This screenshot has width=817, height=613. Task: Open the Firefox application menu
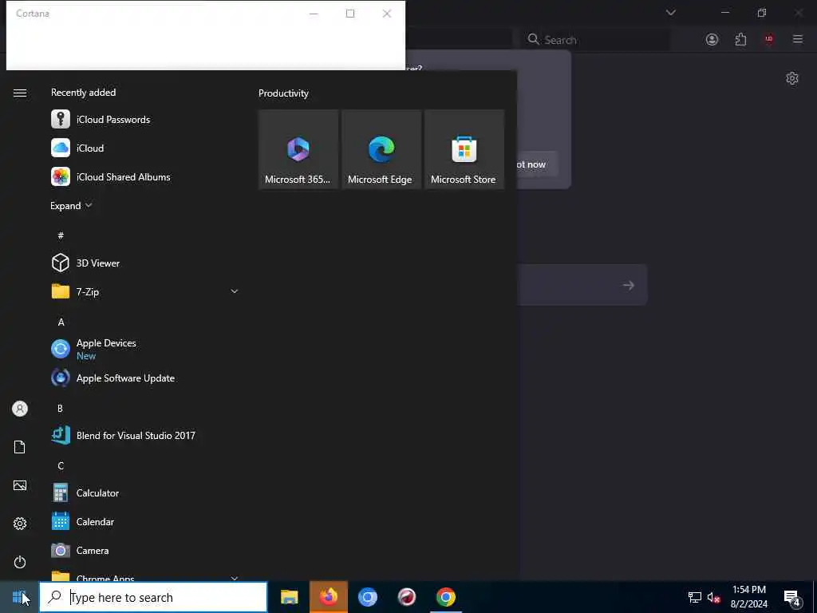pos(797,39)
